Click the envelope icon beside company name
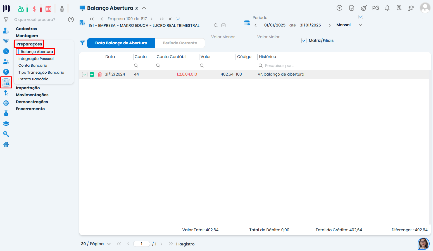Viewport: 433px width, 251px height. (x=223, y=25)
